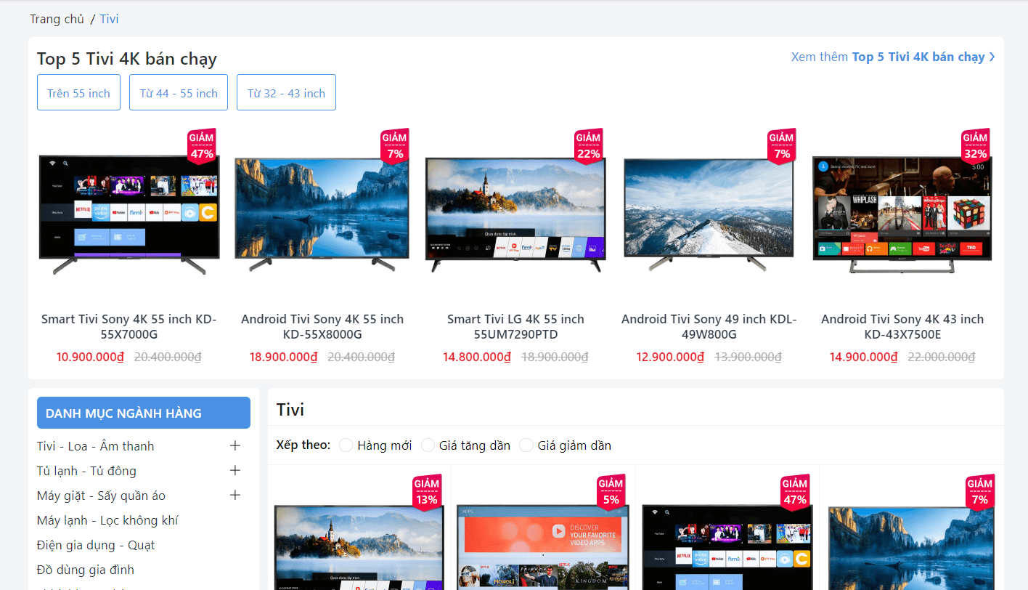Click the 'Tivi' breadcrumb item

(x=110, y=19)
